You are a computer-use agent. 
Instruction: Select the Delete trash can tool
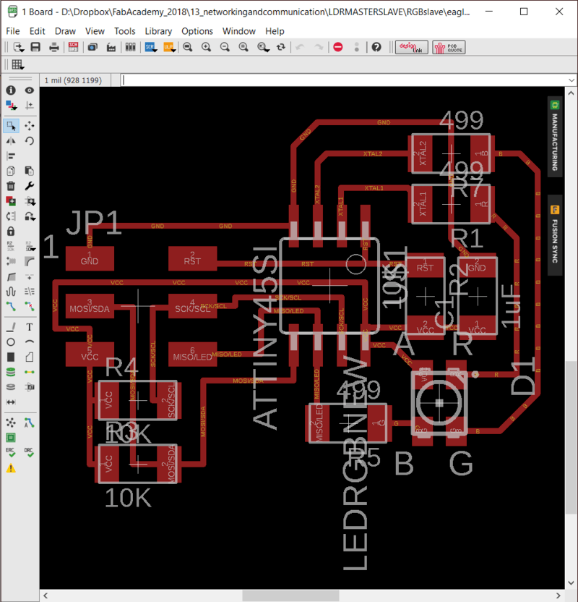pos(11,186)
